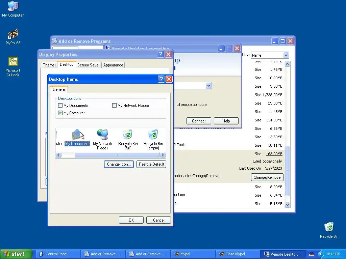Minimize the Remote Desktop Connection window
This screenshot has height=259, width=346.
221,49
